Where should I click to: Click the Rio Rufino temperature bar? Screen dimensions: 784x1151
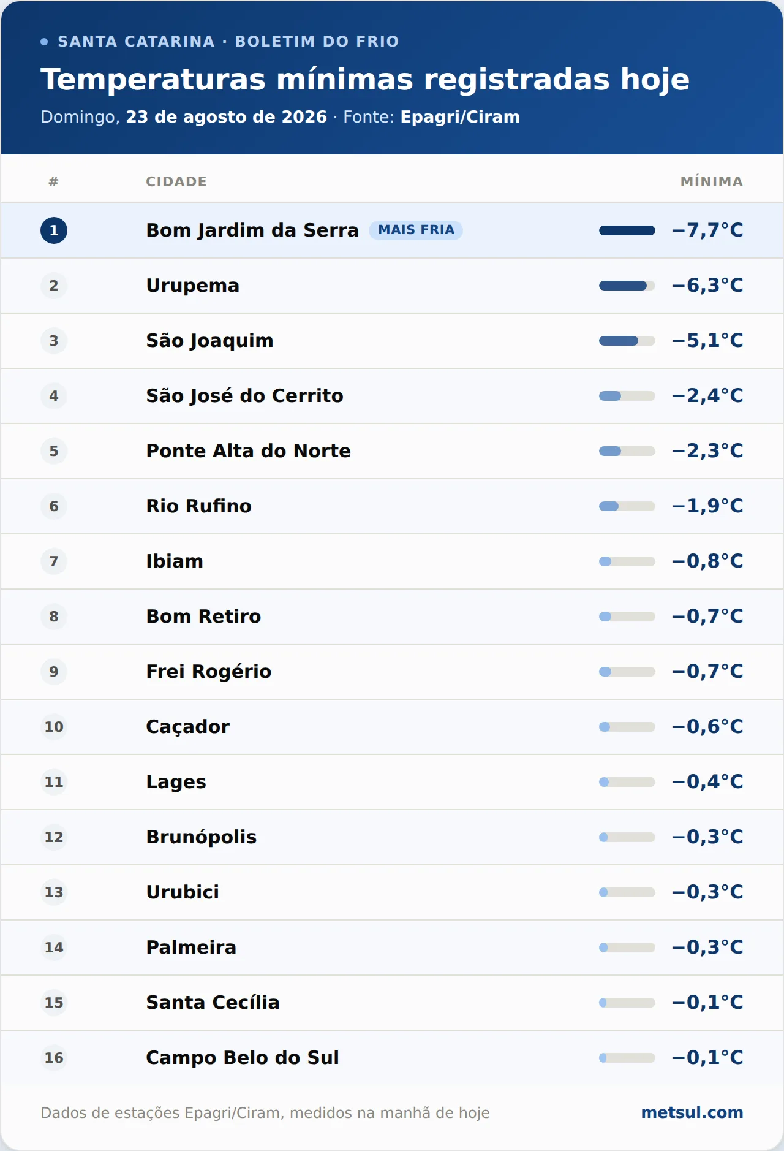click(x=627, y=506)
